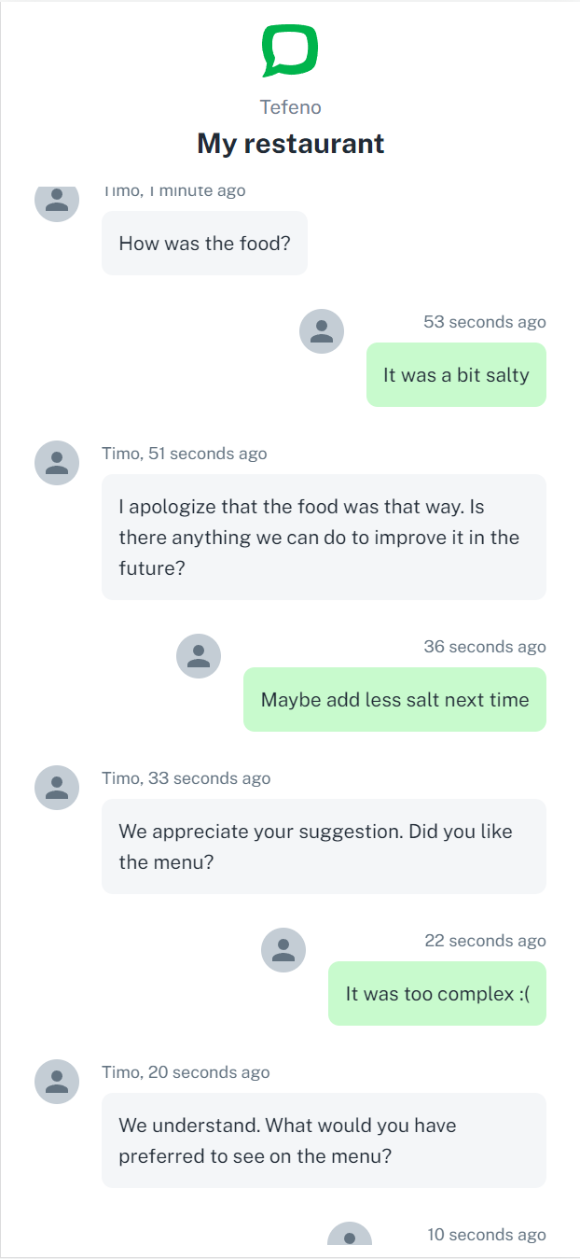580x1259 pixels.
Task: Click Timo's avatar at the 20 seconds ago message
Action: tap(57, 1082)
